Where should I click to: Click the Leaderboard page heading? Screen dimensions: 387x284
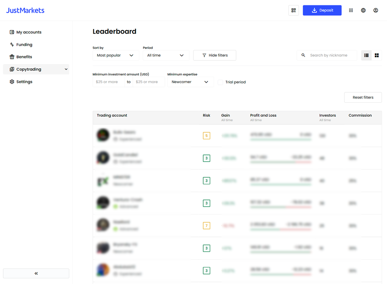(x=114, y=31)
